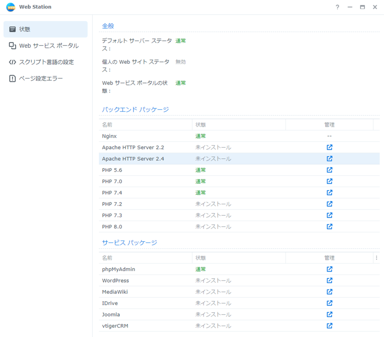Select the Nginx row name
The width and height of the screenshot is (384, 337).
click(109, 136)
